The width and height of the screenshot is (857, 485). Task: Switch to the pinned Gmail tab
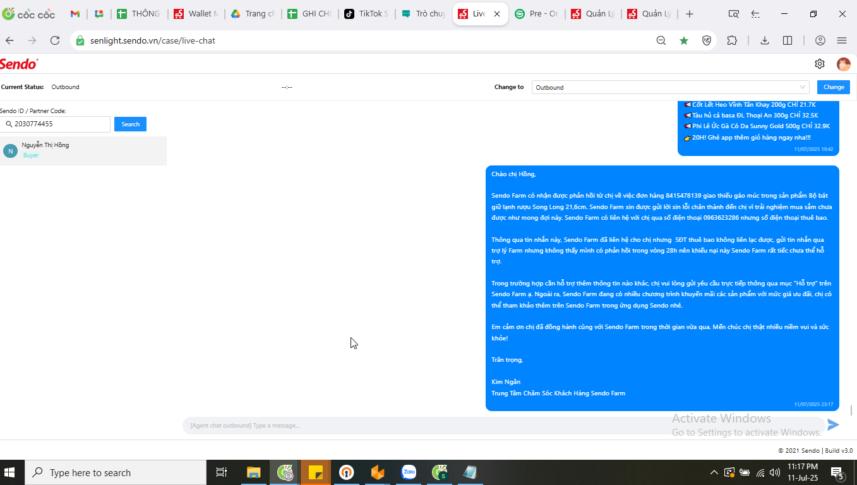click(x=75, y=14)
